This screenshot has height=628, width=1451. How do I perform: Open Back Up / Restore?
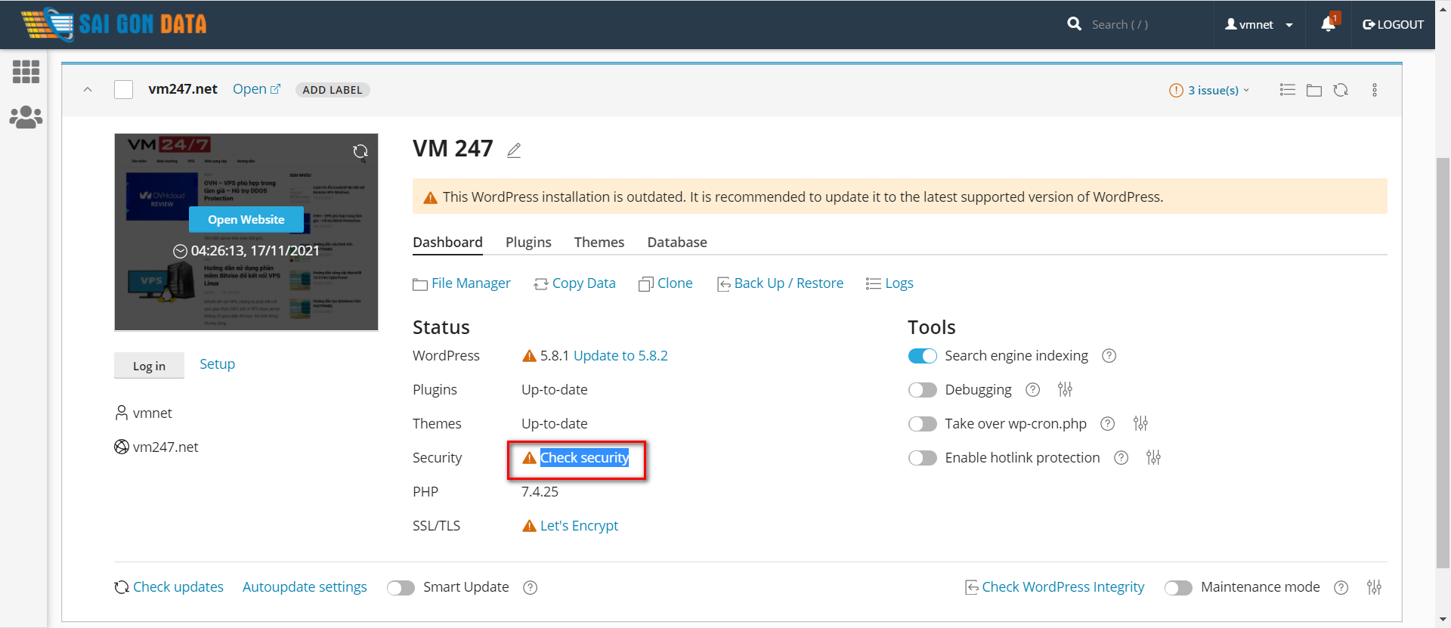point(780,283)
